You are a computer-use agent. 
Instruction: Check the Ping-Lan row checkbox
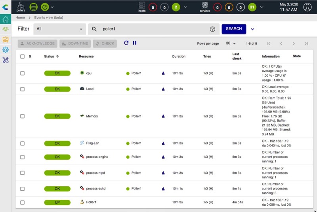point(22,143)
